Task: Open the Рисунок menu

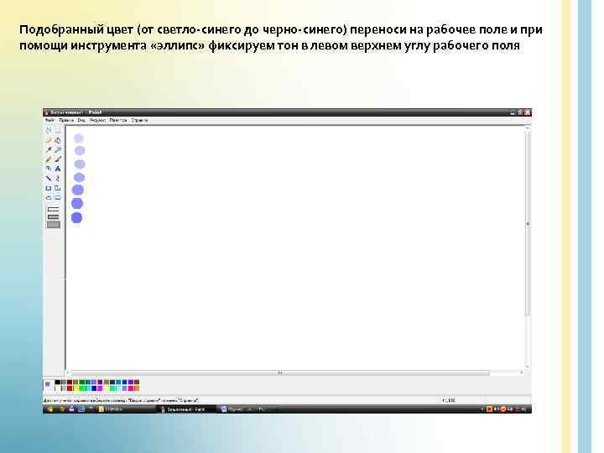Action: click(x=97, y=120)
